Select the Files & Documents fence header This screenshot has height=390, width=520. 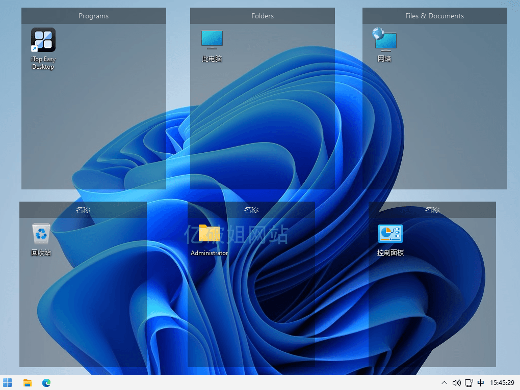click(434, 16)
